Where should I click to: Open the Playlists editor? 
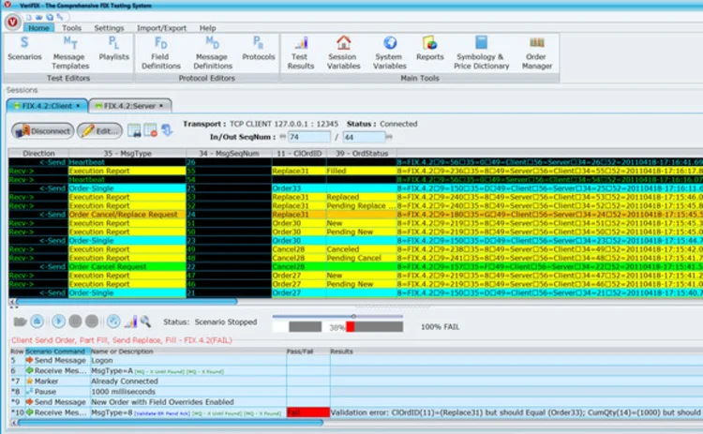(x=113, y=49)
